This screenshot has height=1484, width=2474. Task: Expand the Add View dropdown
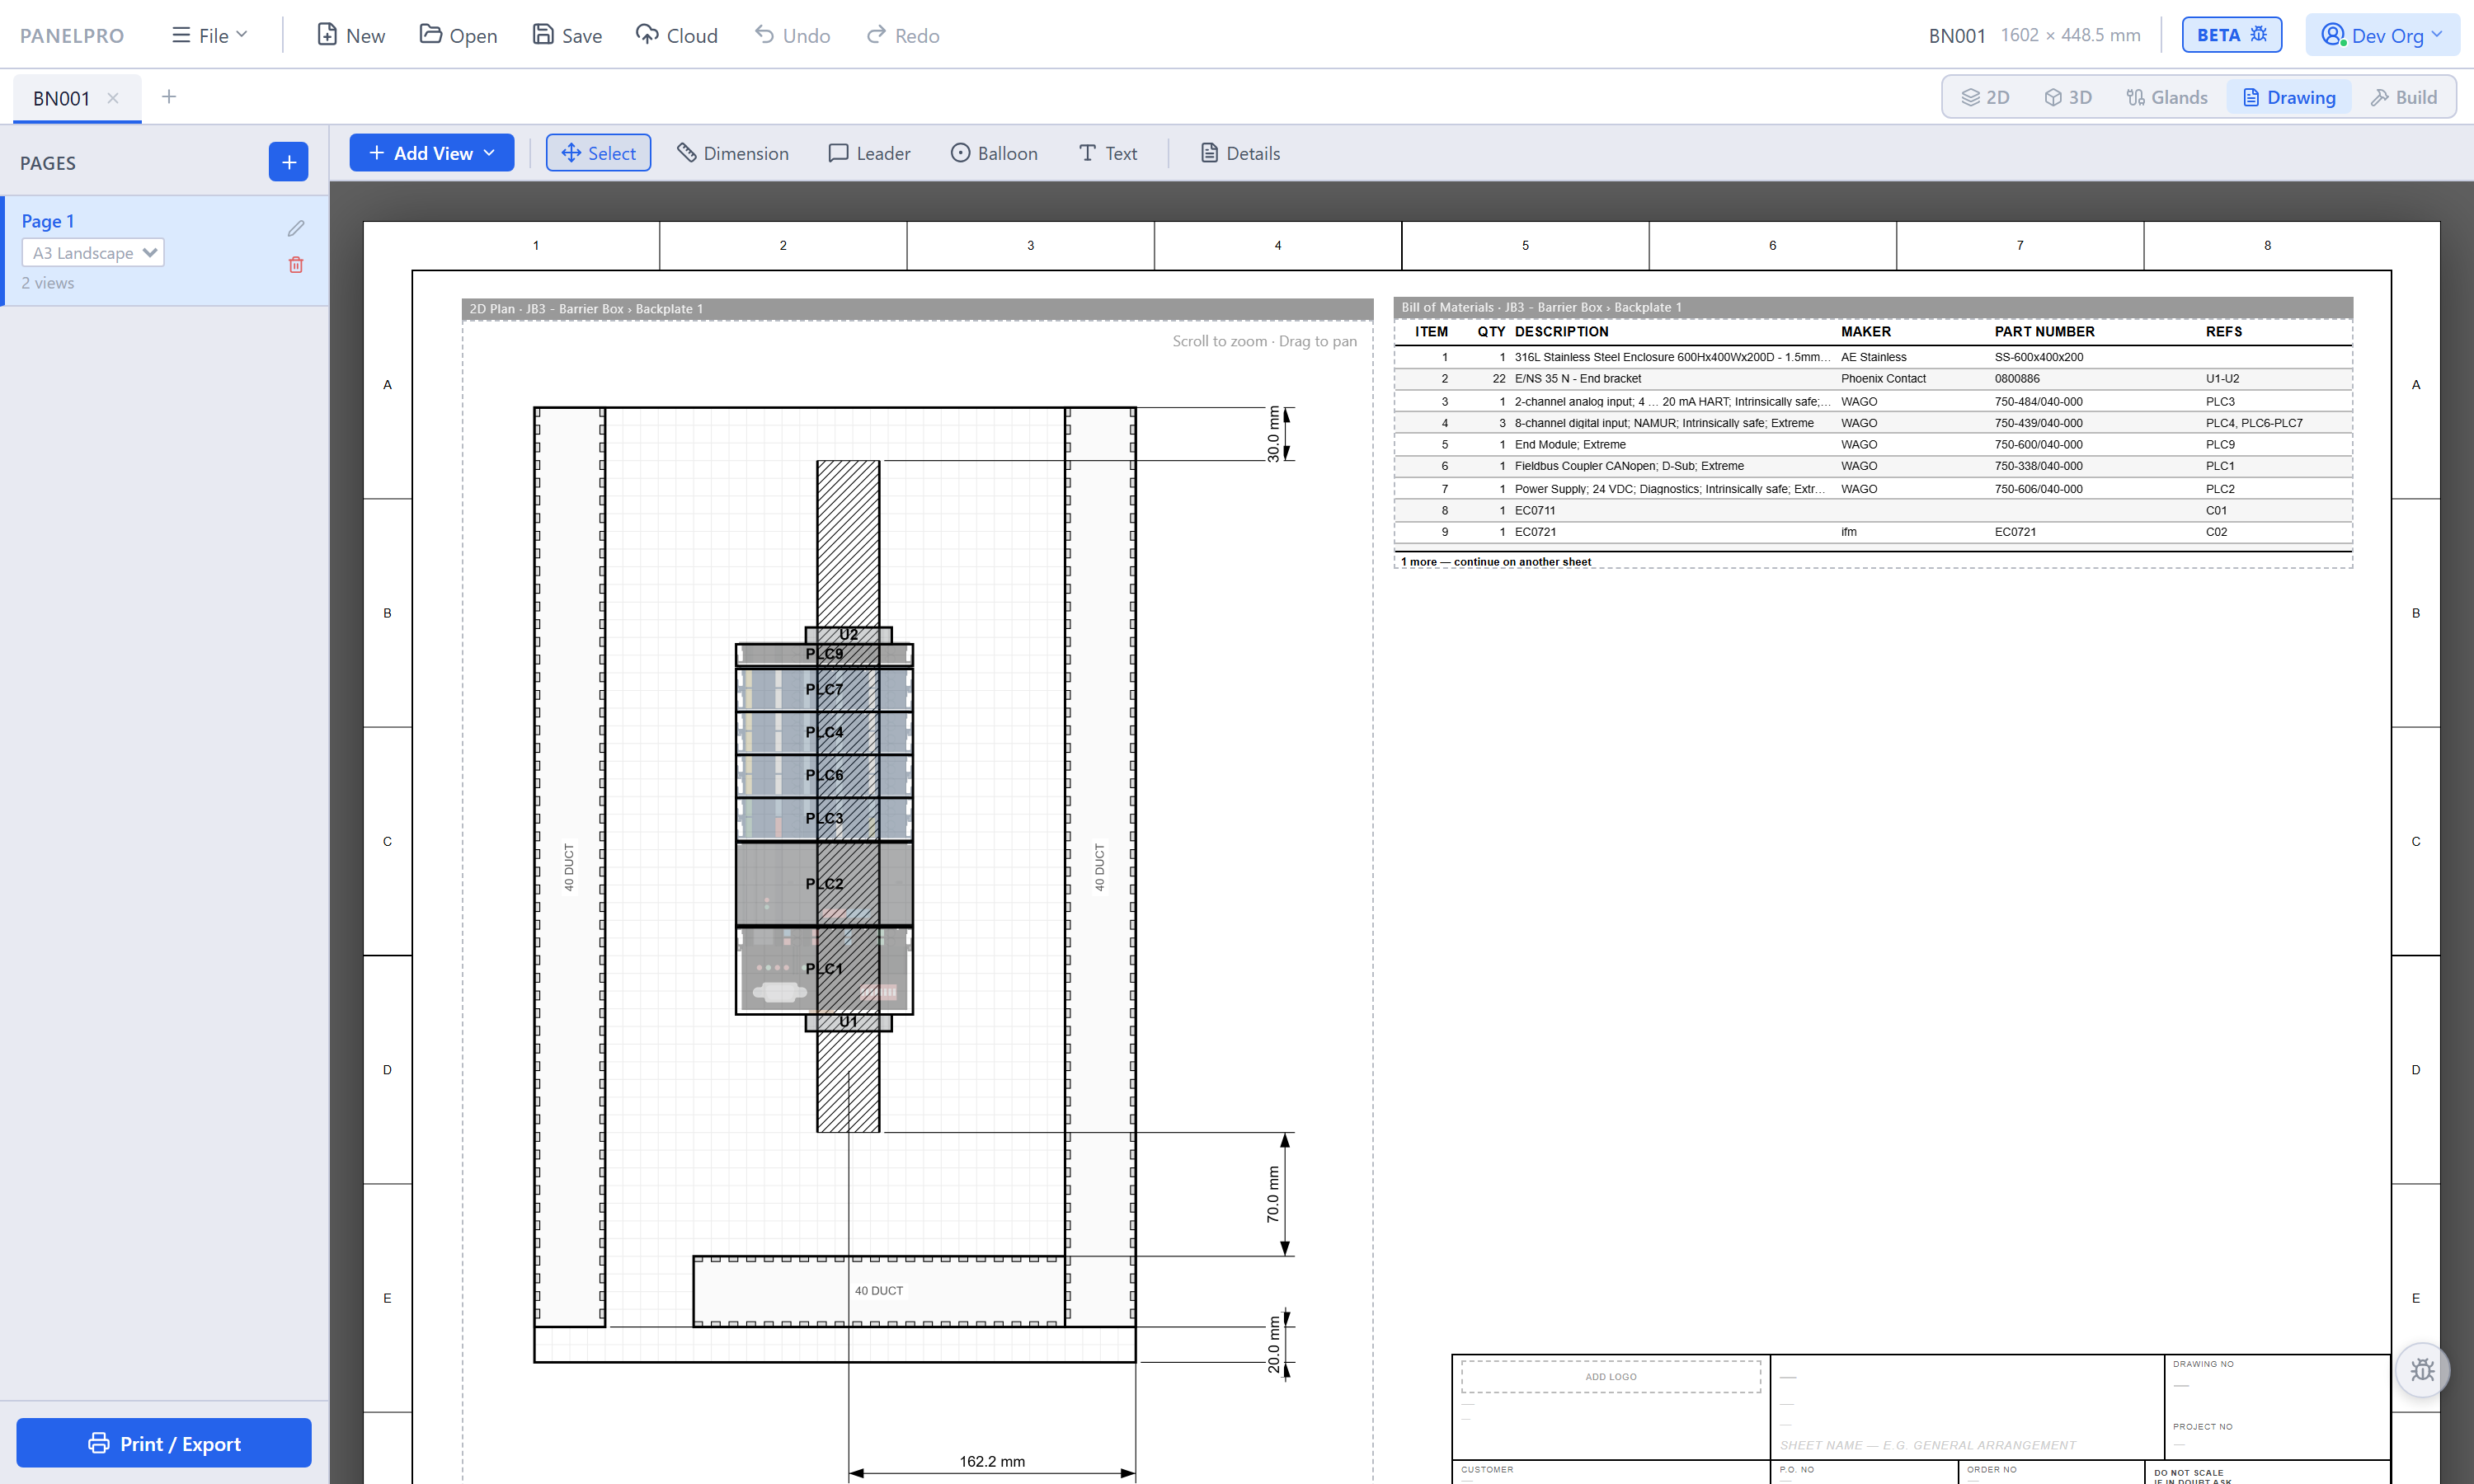[431, 153]
